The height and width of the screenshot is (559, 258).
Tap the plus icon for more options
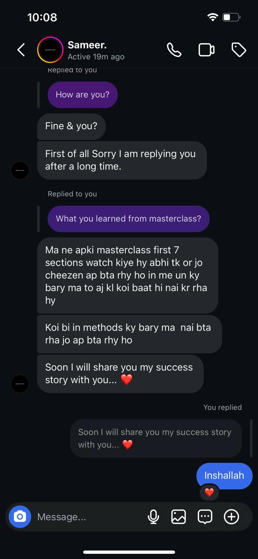click(231, 517)
